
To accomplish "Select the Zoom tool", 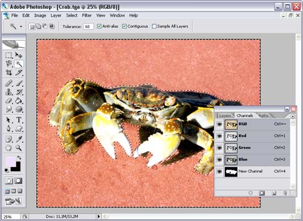I will click(19, 148).
